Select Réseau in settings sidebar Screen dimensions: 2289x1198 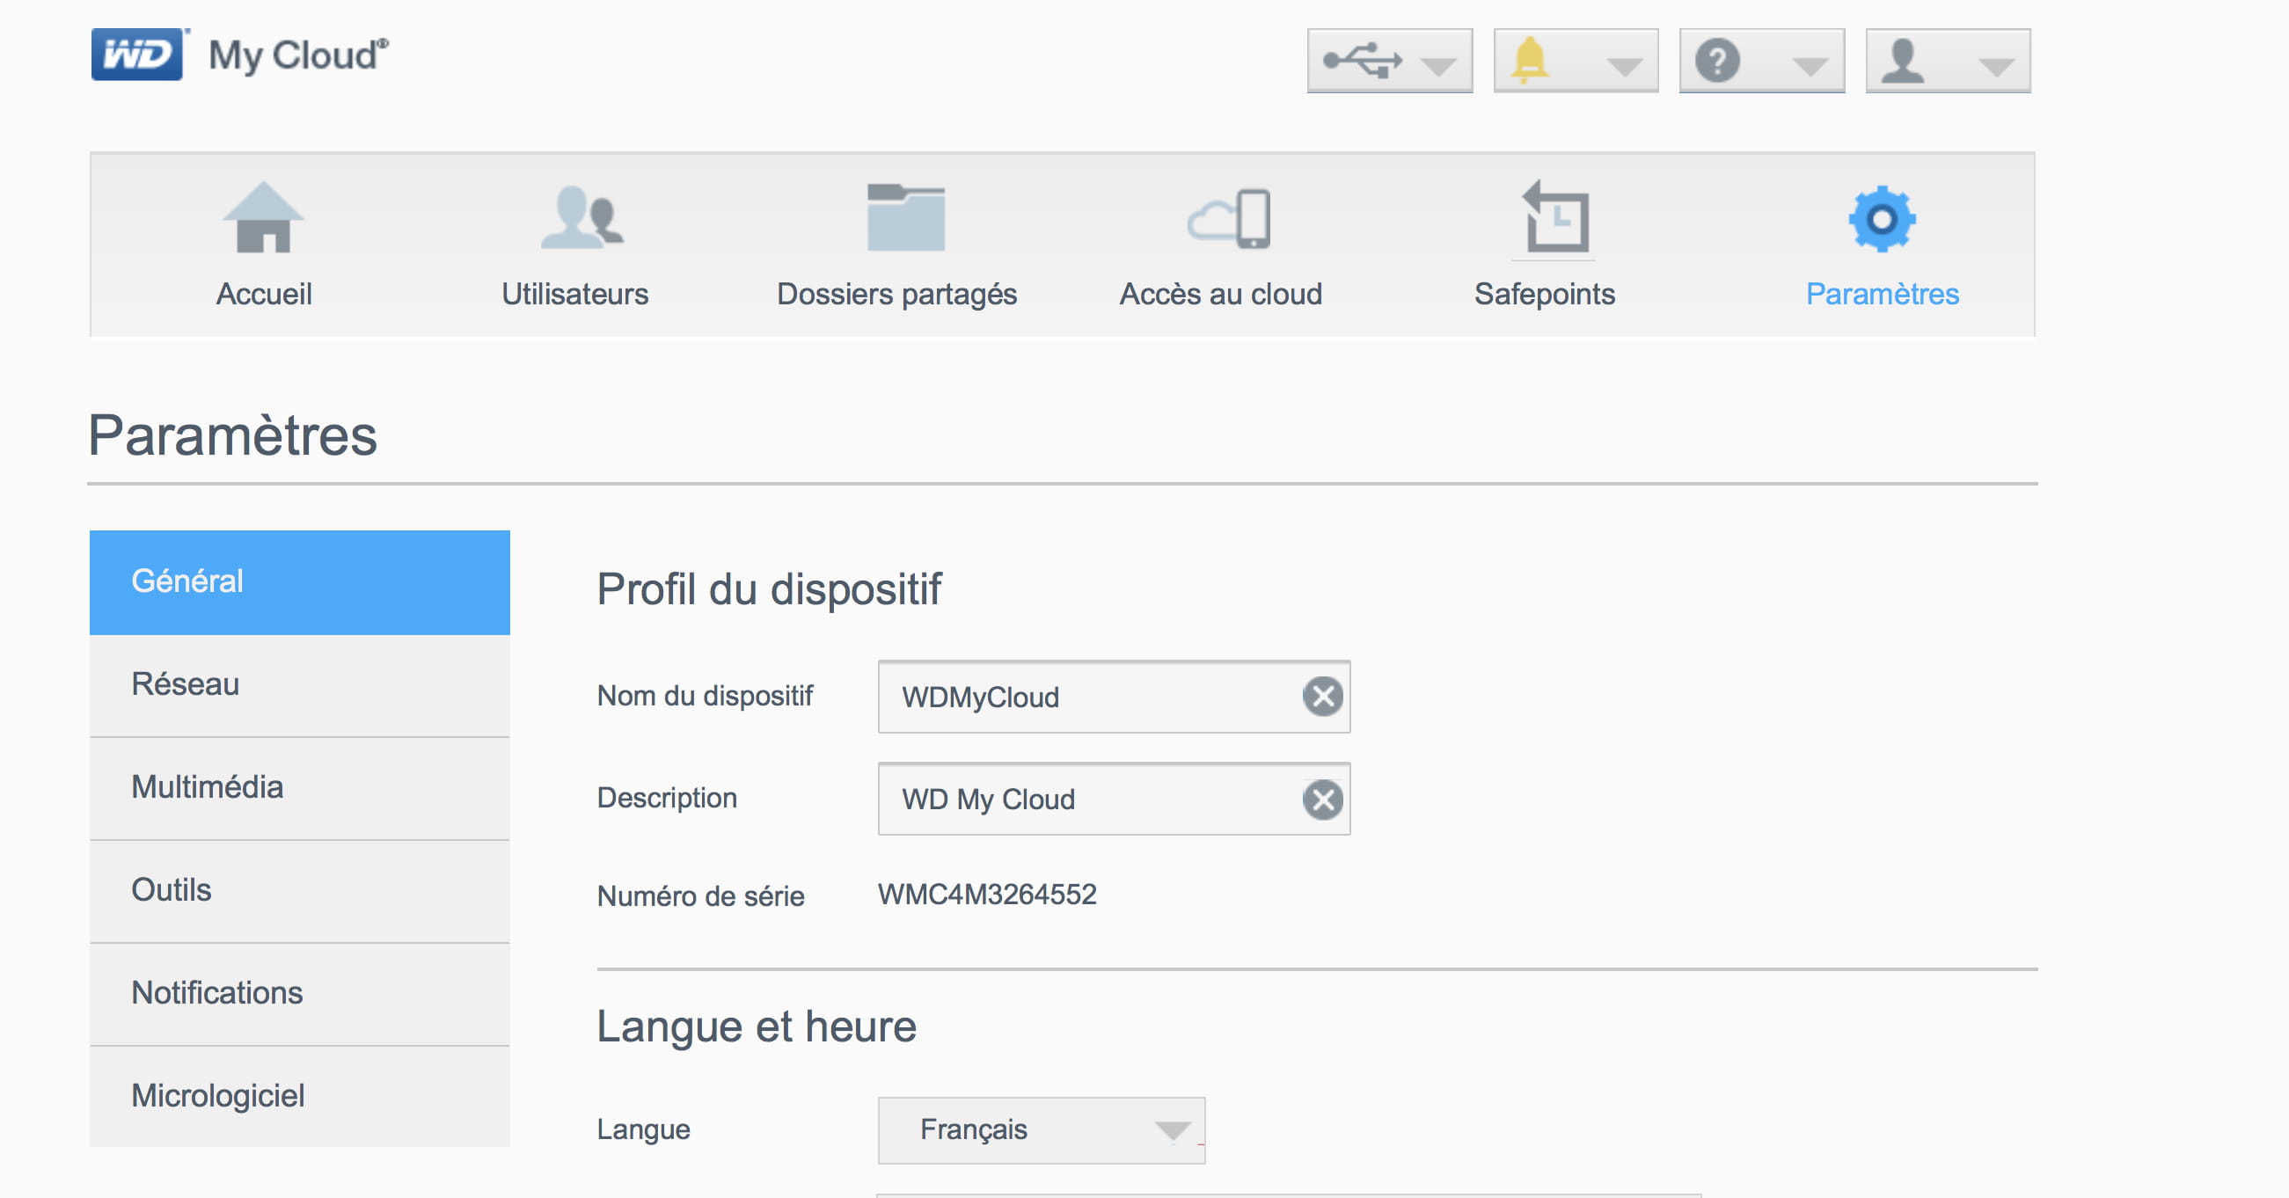[x=299, y=685]
